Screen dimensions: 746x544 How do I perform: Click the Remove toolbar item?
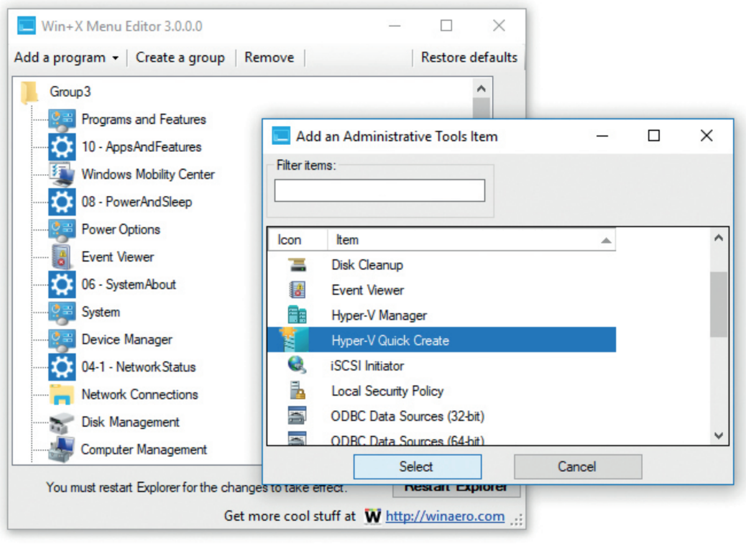269,57
